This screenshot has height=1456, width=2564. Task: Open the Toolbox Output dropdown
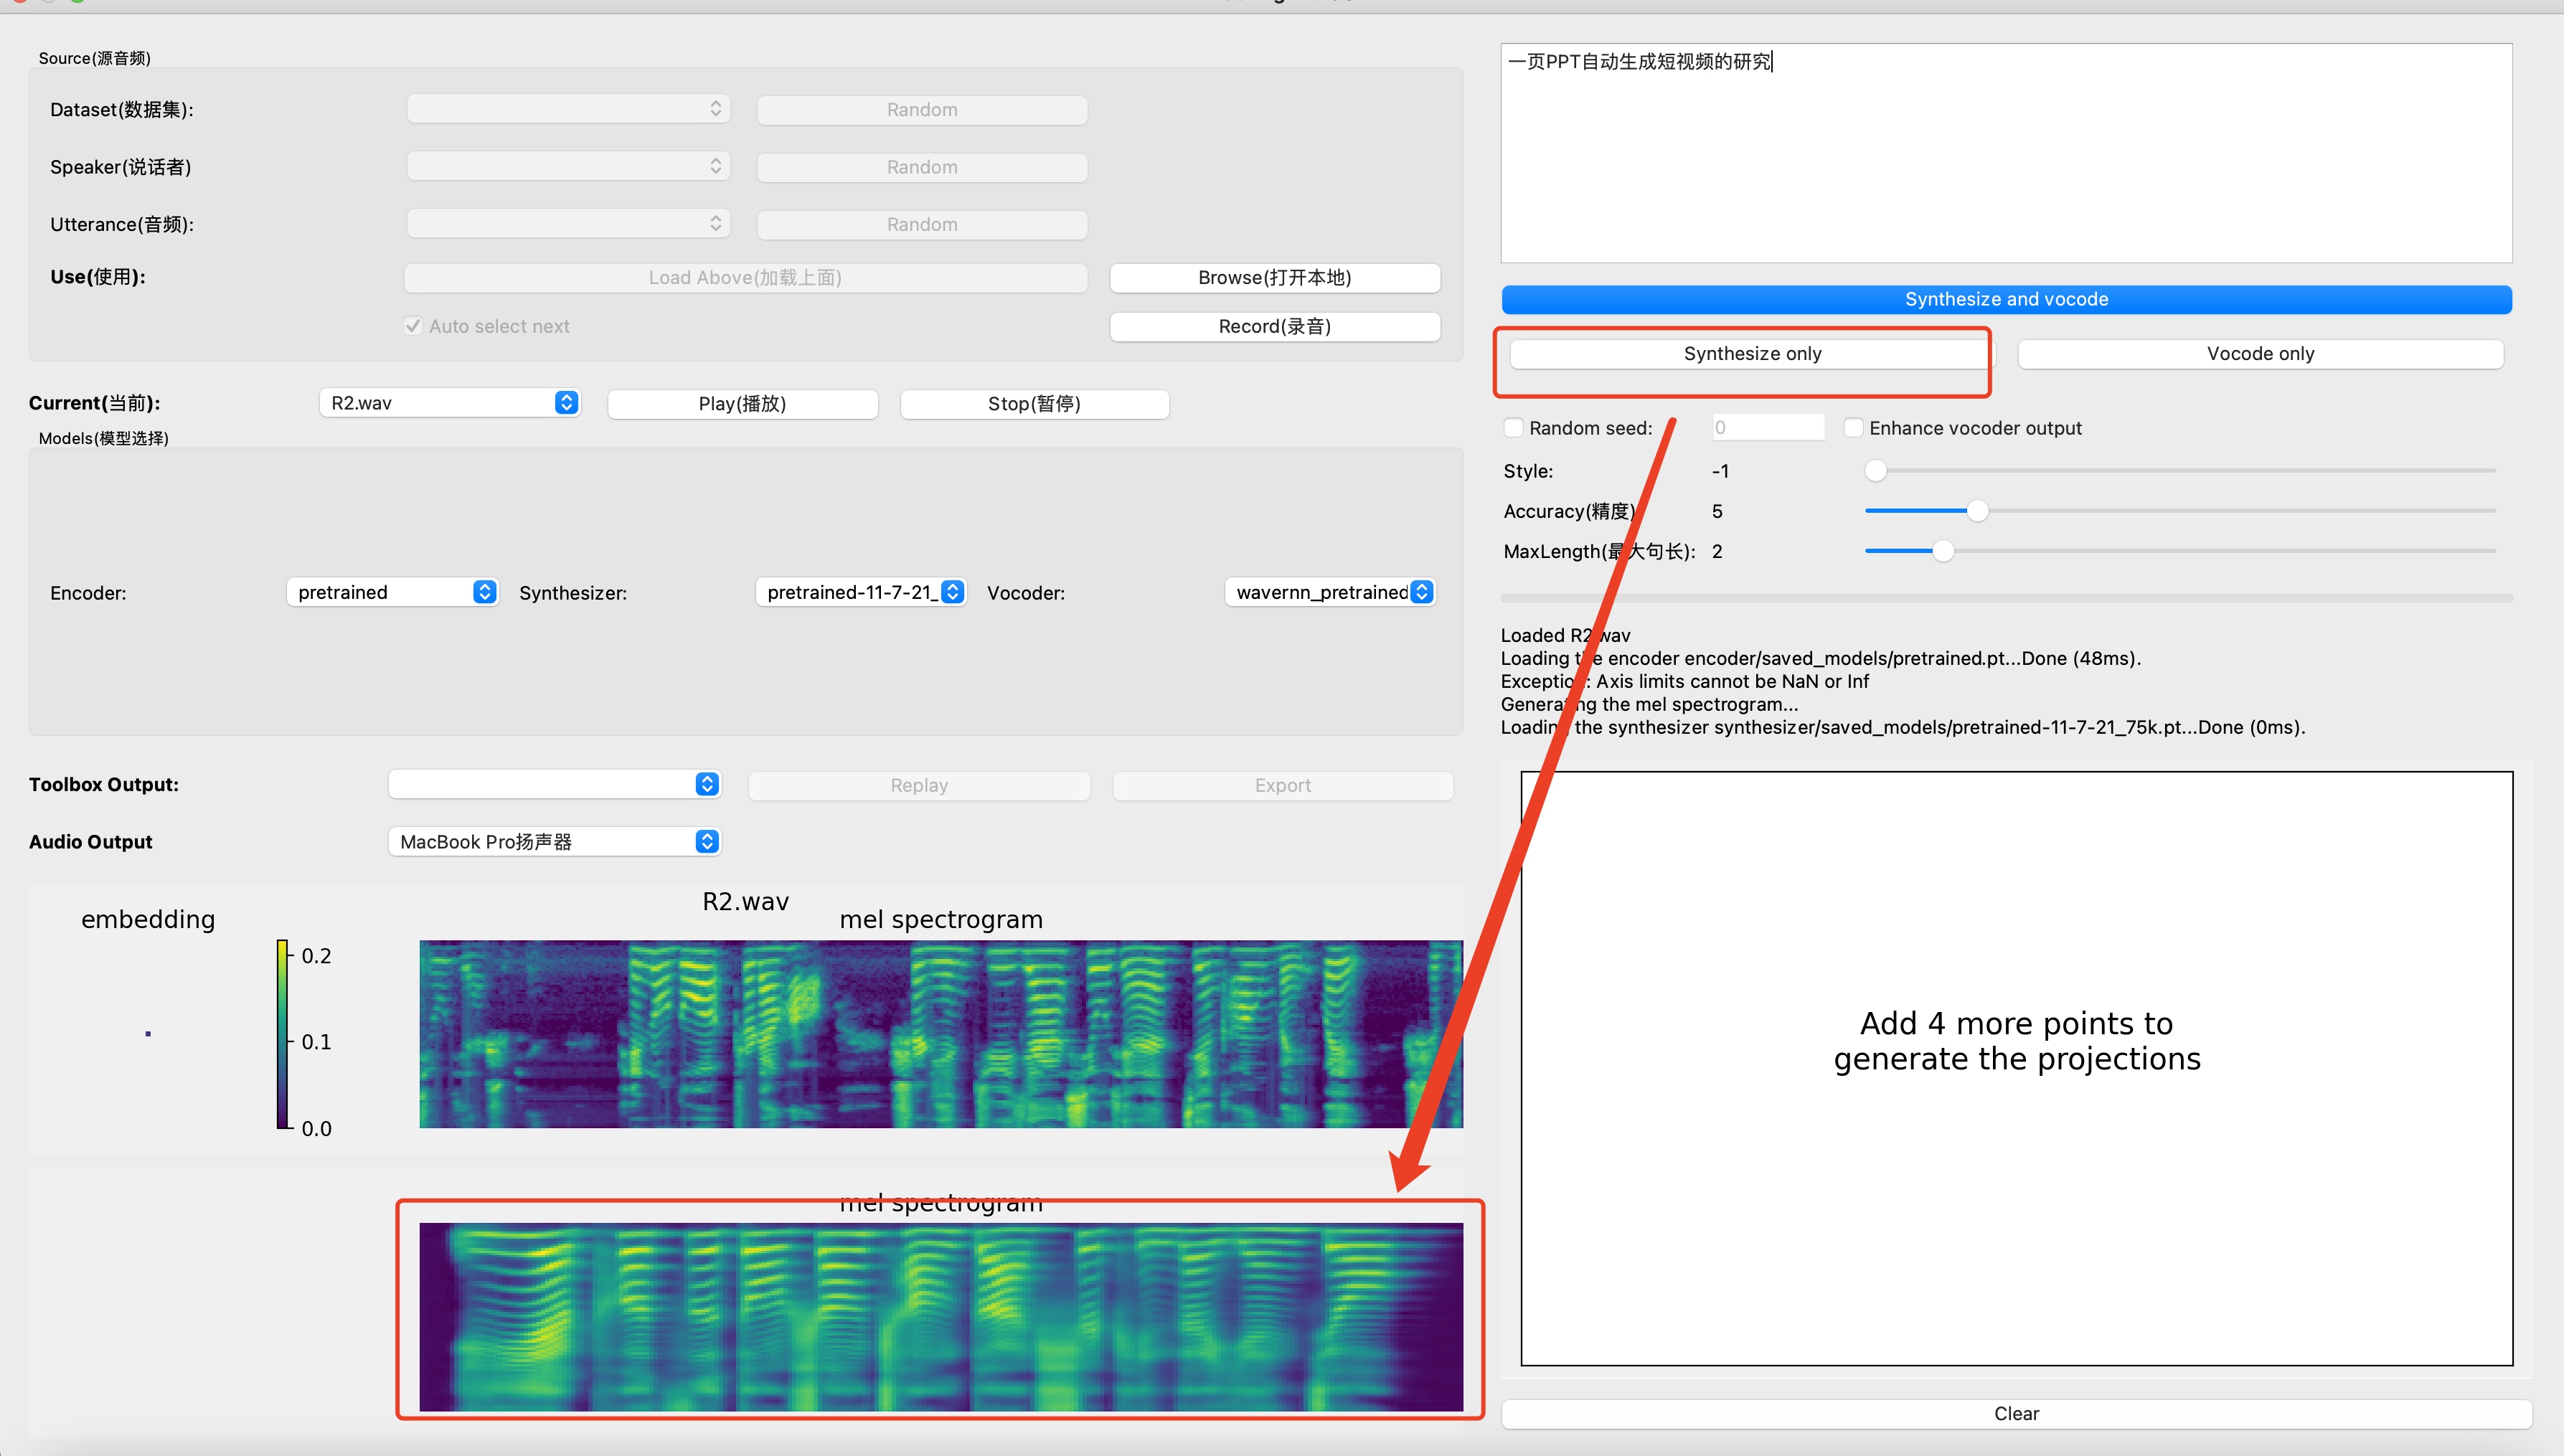click(554, 785)
